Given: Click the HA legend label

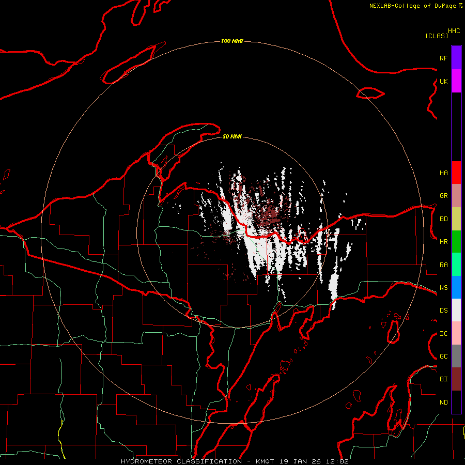Looking at the screenshot, I should [443, 173].
